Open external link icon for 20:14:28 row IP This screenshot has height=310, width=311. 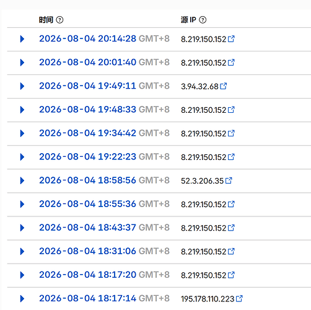click(231, 38)
